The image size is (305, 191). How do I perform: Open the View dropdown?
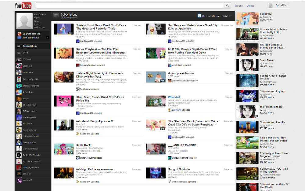click(x=227, y=16)
